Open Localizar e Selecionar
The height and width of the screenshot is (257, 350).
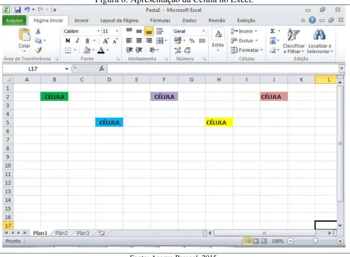tap(320, 41)
